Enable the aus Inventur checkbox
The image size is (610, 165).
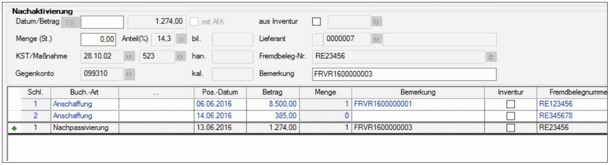click(317, 22)
